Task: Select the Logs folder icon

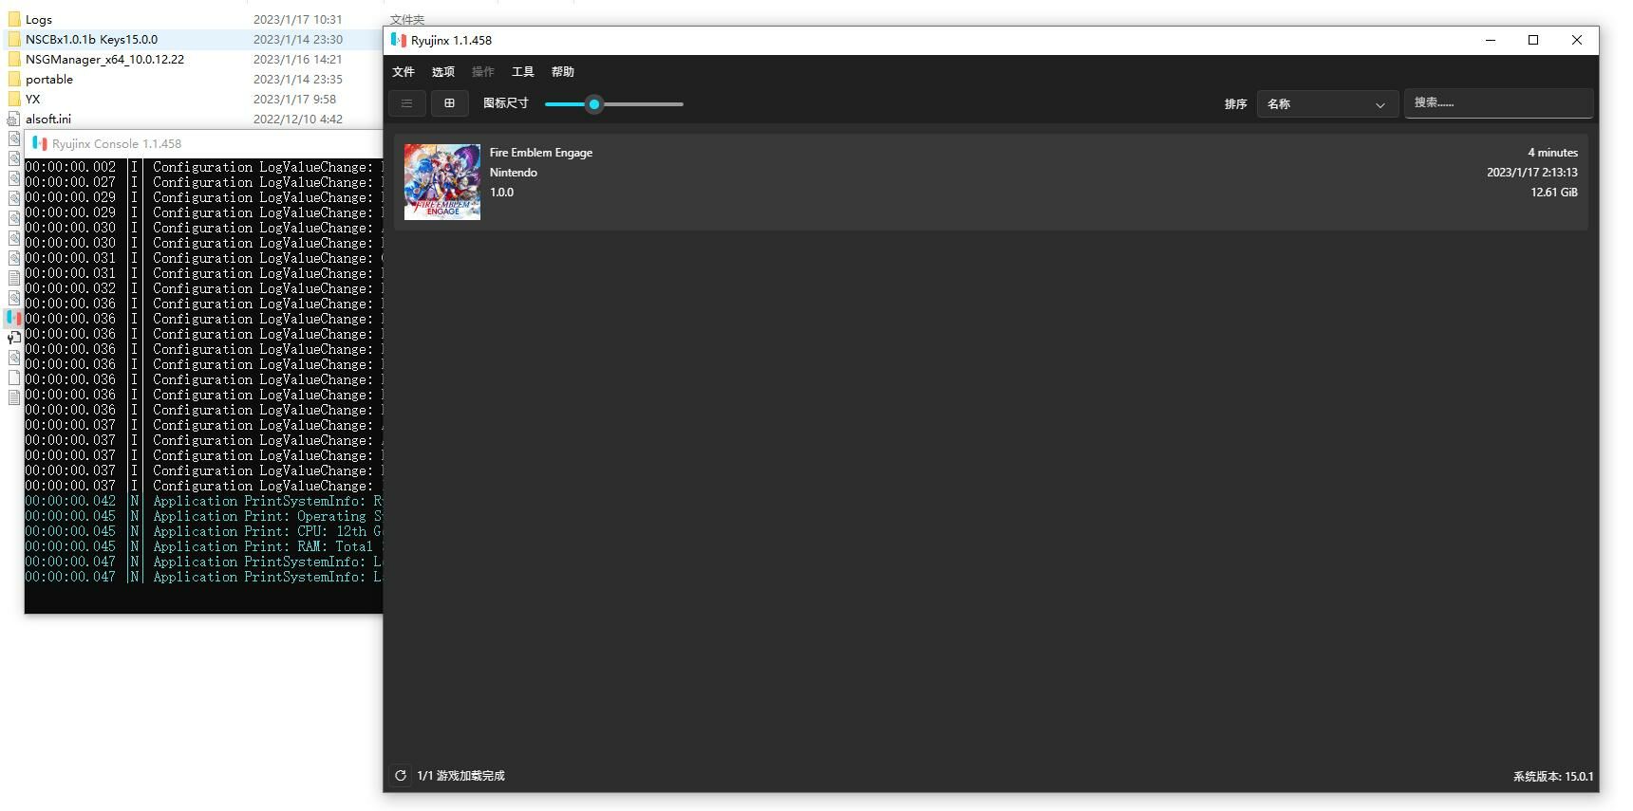Action: tap(13, 19)
